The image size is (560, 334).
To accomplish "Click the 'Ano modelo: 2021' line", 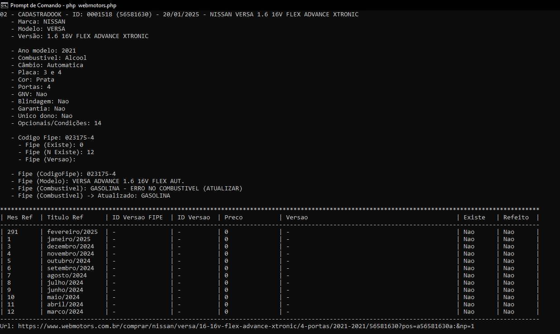I will (43, 51).
